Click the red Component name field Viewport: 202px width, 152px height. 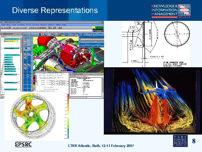90,76
